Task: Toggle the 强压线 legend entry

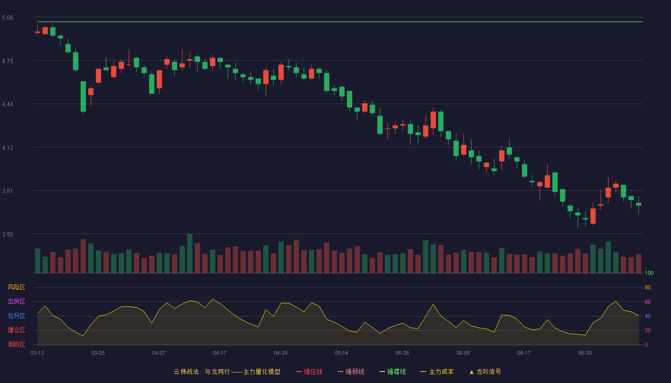Action: [x=309, y=372]
